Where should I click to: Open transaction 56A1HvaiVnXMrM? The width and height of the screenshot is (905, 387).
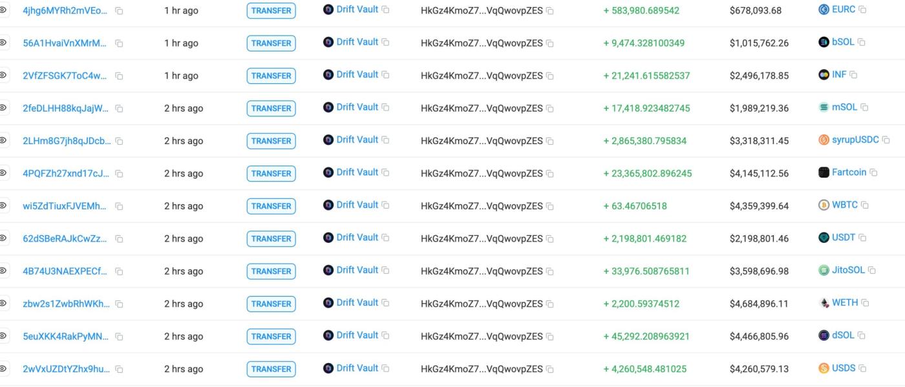pos(65,43)
